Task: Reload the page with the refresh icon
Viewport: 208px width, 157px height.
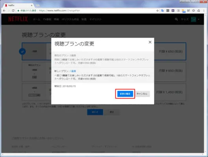Action: [x=13, y=11]
